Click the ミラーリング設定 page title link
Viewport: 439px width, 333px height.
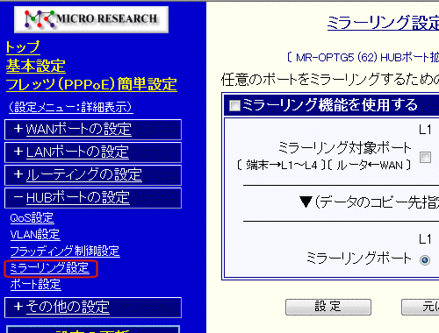click(x=383, y=23)
